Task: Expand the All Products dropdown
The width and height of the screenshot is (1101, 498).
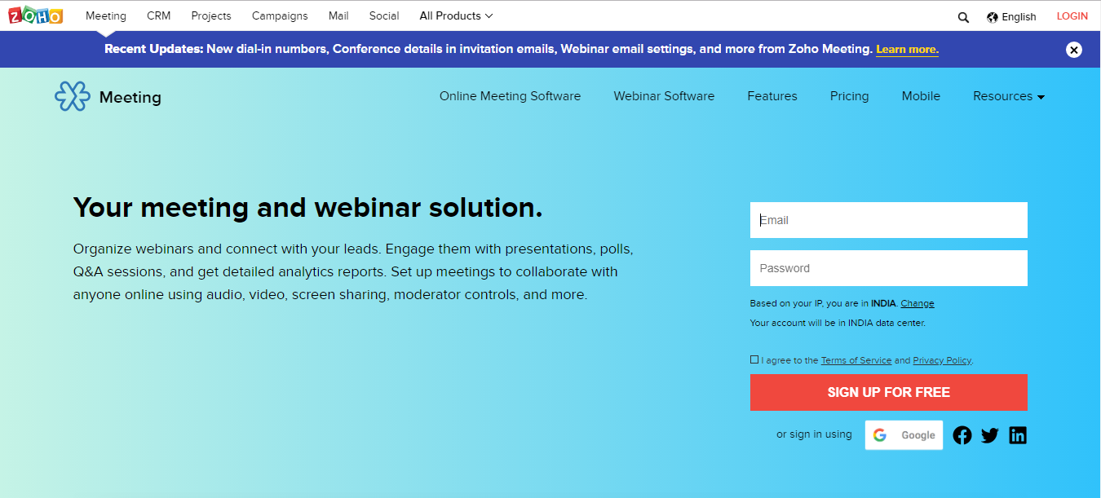Action: point(456,15)
